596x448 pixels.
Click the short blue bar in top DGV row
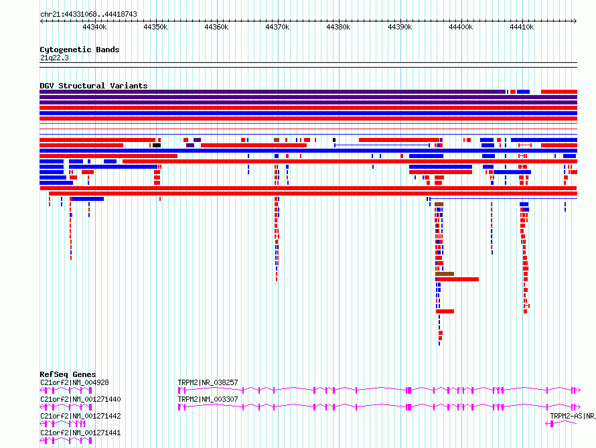524,92
